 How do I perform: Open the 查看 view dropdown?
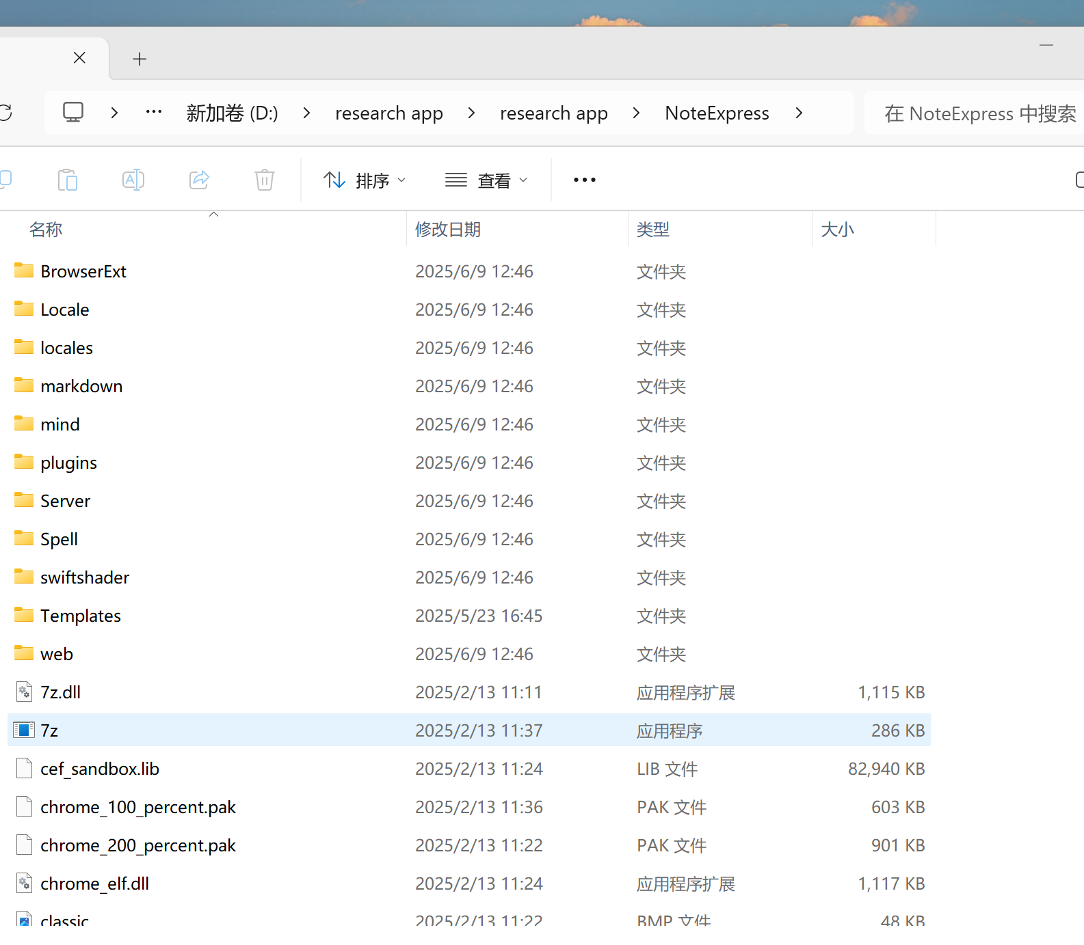coord(486,180)
